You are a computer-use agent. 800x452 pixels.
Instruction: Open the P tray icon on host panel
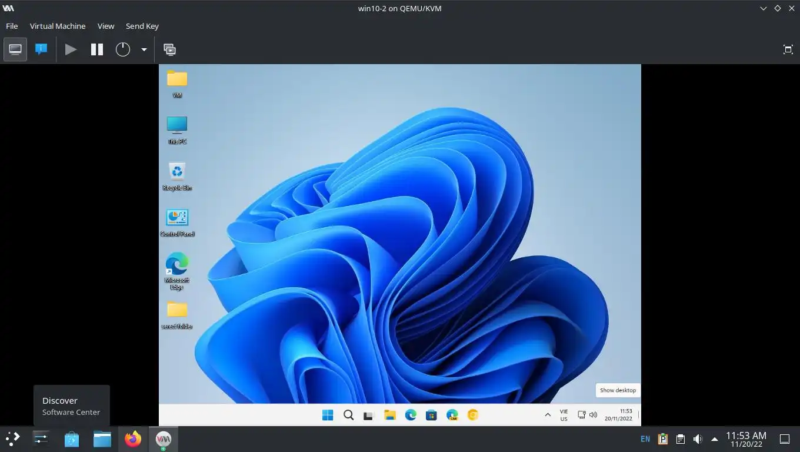pos(663,439)
